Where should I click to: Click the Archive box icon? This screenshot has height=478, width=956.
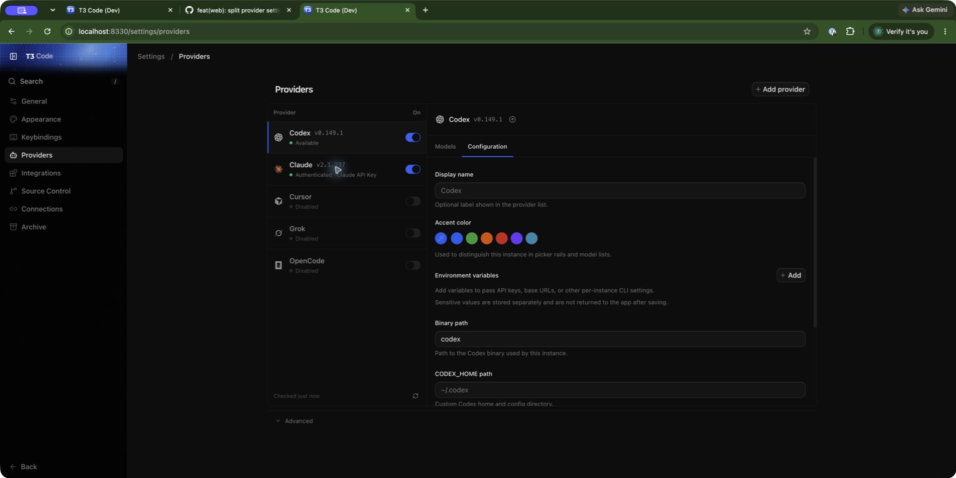click(x=13, y=227)
